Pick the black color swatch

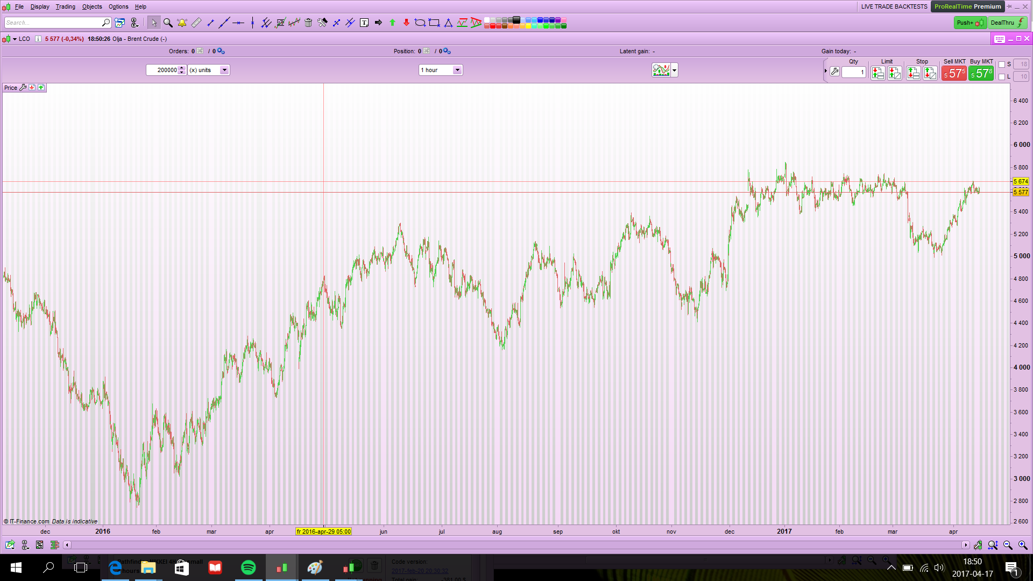[516, 20]
